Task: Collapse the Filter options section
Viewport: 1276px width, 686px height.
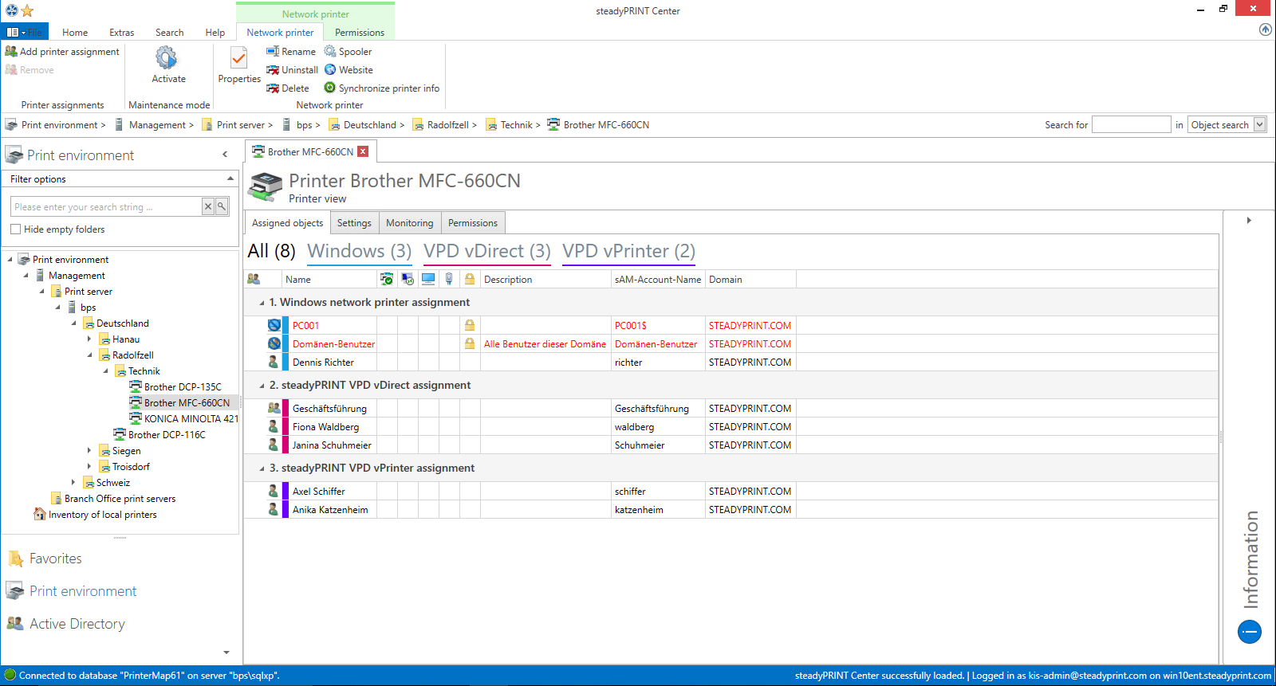Action: tap(230, 178)
